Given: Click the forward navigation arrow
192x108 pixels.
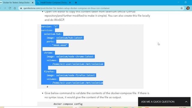Looking at the screenshot, I should (5, 8).
